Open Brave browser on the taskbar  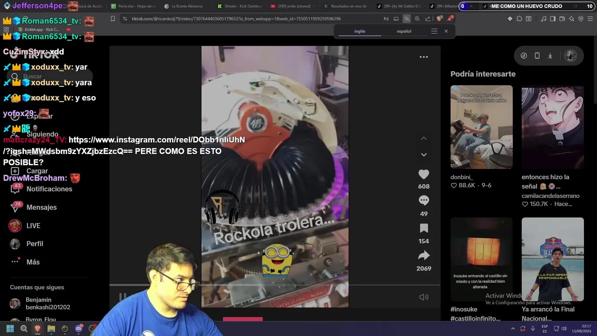[x=38, y=329]
